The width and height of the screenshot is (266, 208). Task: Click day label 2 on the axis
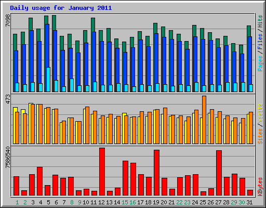25,202
